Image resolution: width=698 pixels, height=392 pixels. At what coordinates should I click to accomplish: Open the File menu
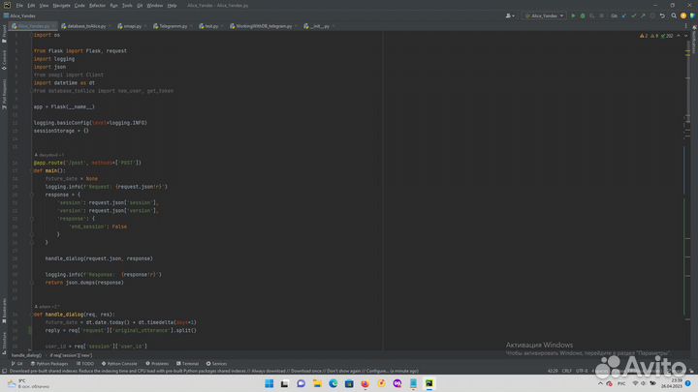[x=19, y=6]
